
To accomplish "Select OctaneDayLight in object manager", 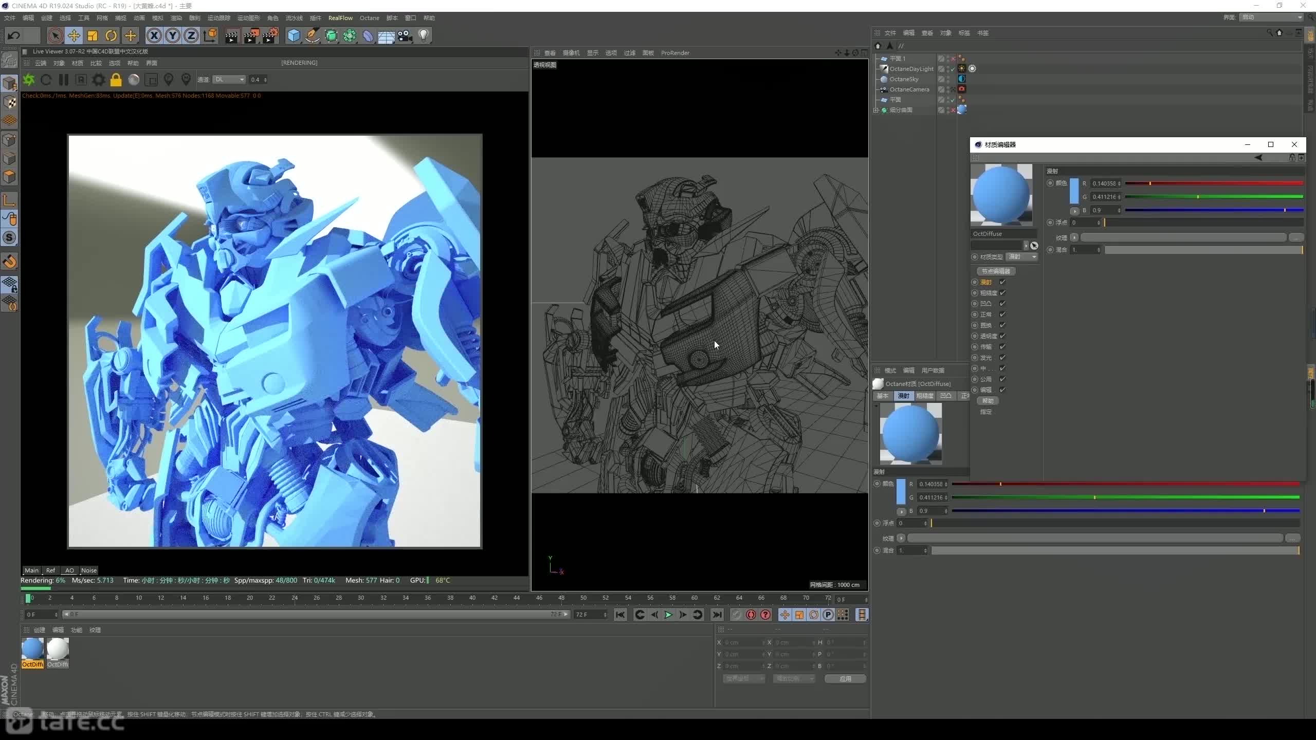I will point(911,69).
